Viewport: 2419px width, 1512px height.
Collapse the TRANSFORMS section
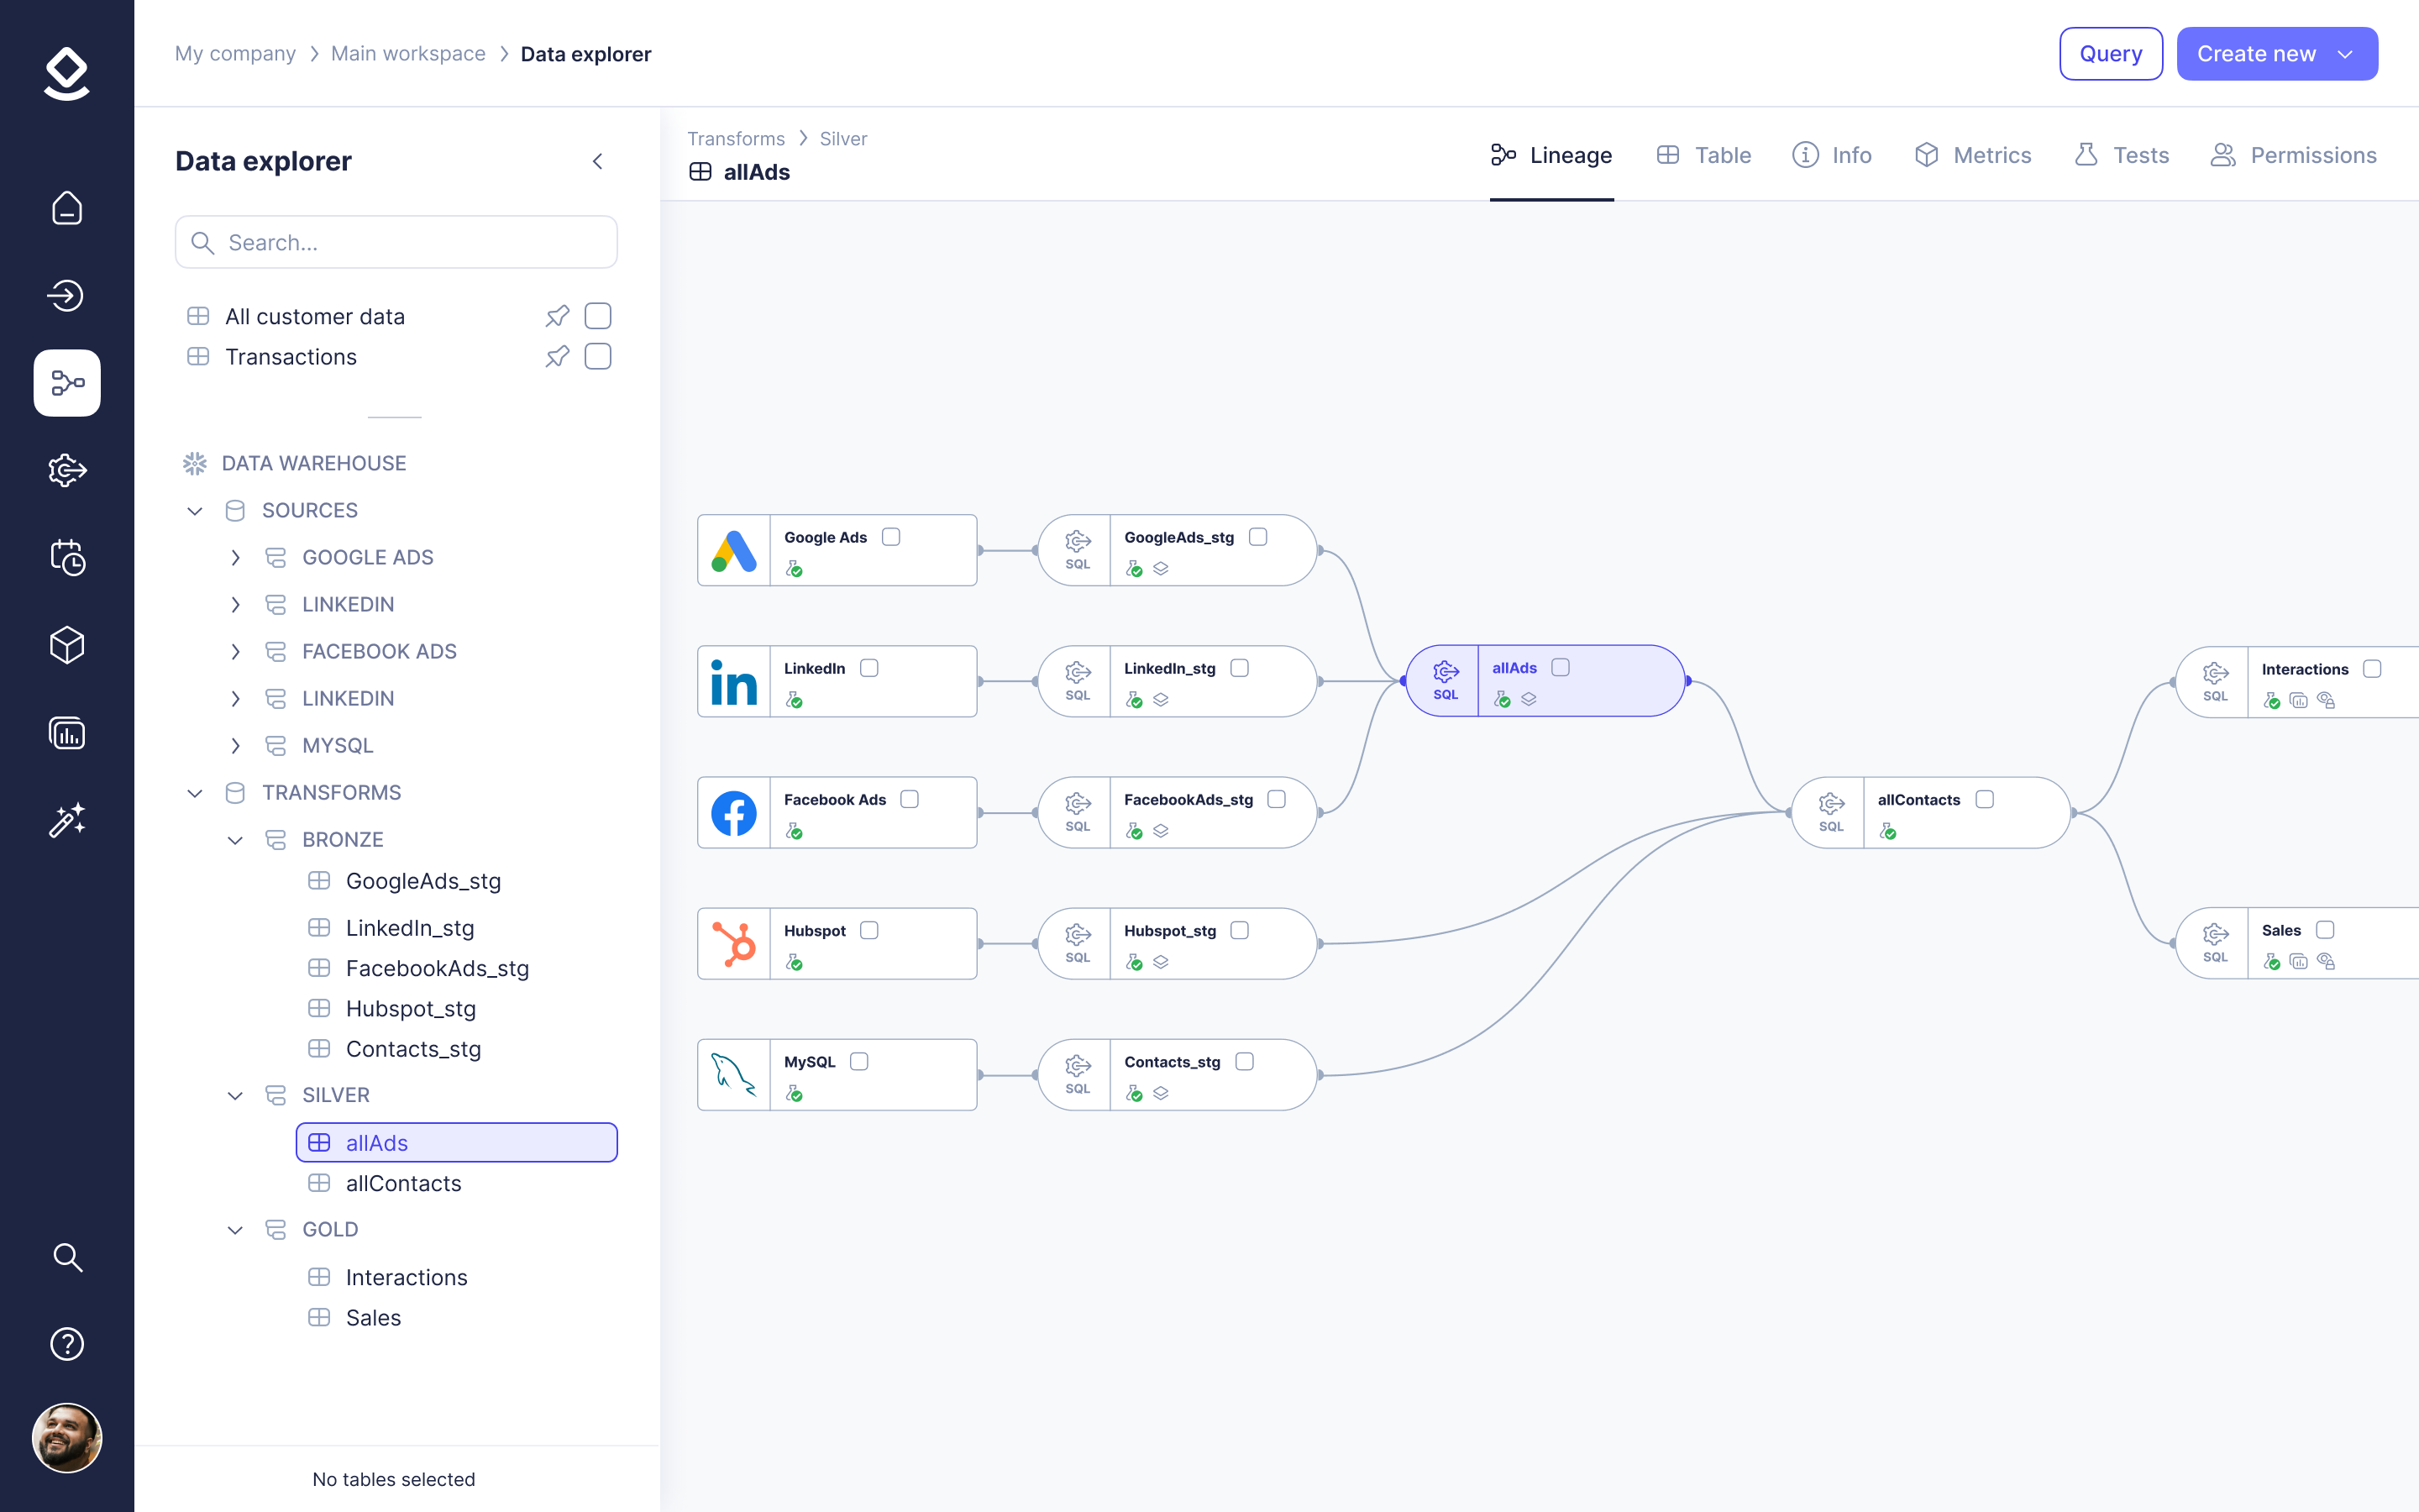coord(195,793)
